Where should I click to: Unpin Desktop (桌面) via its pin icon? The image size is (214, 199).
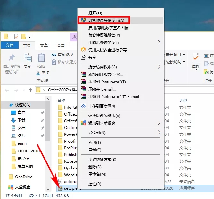(x=43, y=113)
